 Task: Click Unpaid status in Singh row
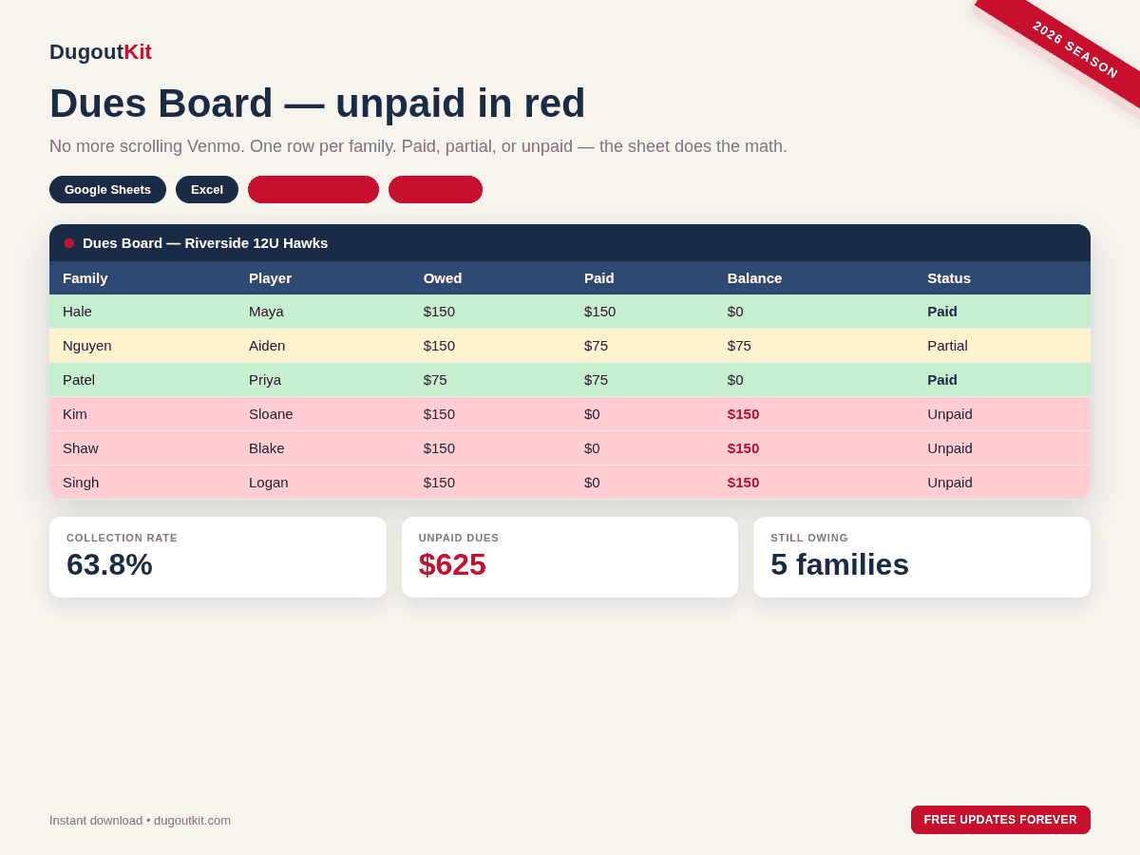(x=950, y=482)
